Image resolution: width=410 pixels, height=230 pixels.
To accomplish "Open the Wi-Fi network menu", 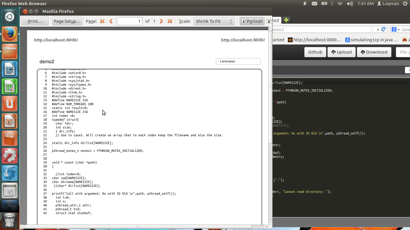I will (x=340, y=4).
